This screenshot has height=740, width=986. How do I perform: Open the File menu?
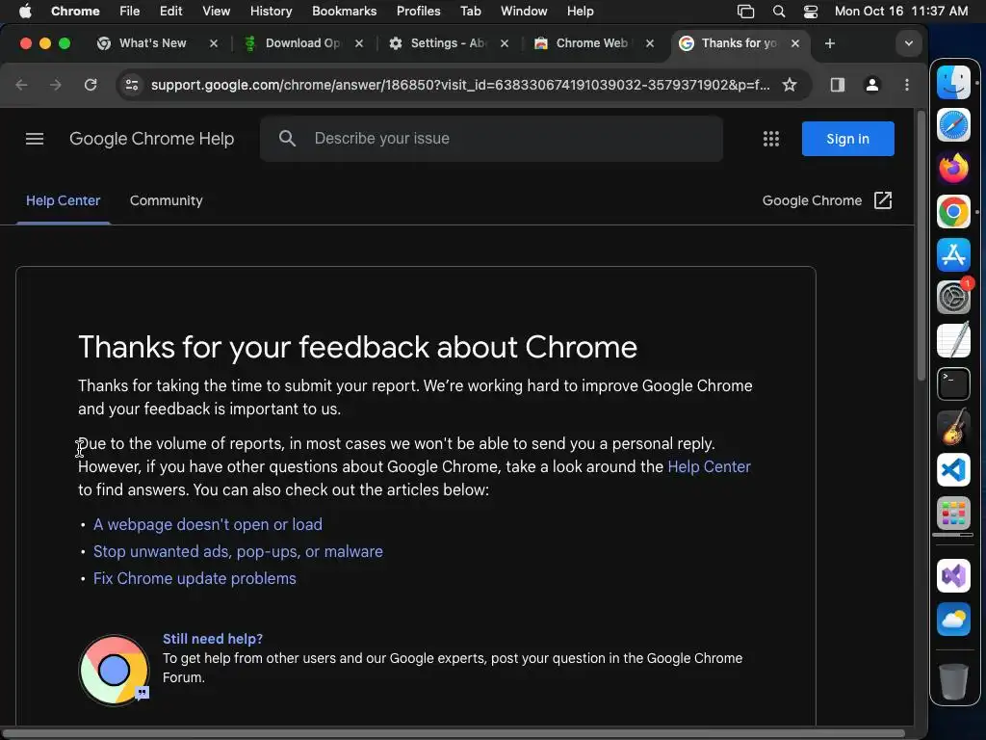click(x=130, y=11)
